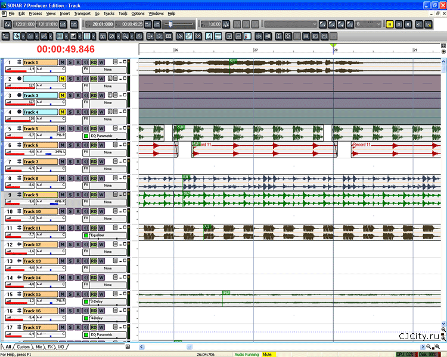Image resolution: width=447 pixels, height=357 pixels.
Task: Minimize Track 1 strip using dash button
Action: pyautogui.click(x=120, y=62)
